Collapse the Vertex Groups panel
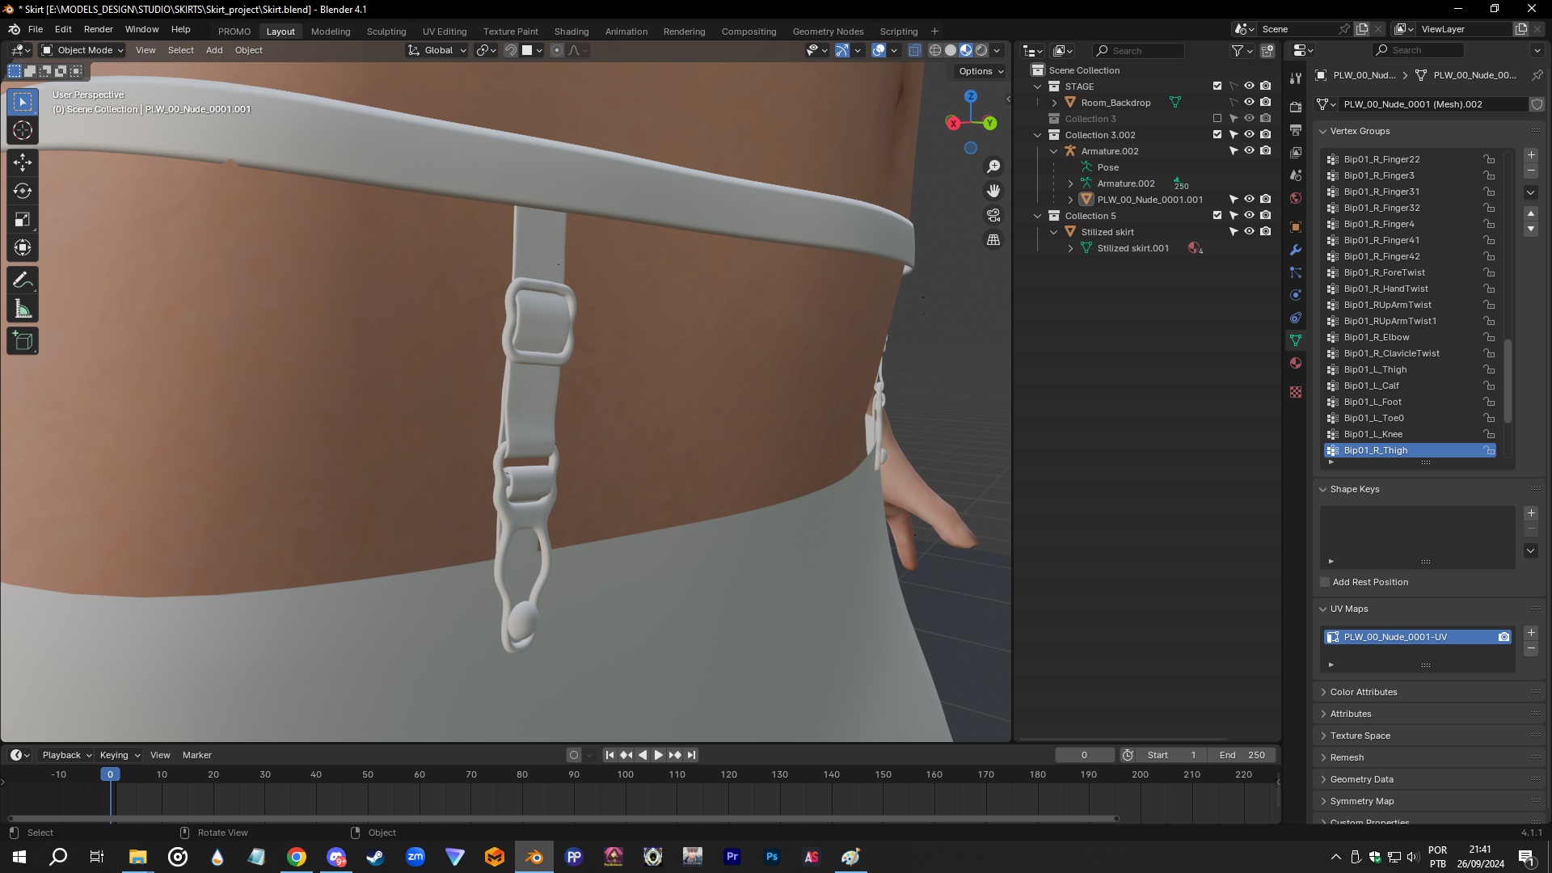Viewport: 1552px width, 873px height. click(1323, 131)
